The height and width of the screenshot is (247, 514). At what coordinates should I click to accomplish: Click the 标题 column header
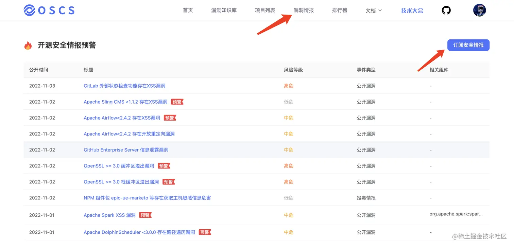pyautogui.click(x=88, y=70)
